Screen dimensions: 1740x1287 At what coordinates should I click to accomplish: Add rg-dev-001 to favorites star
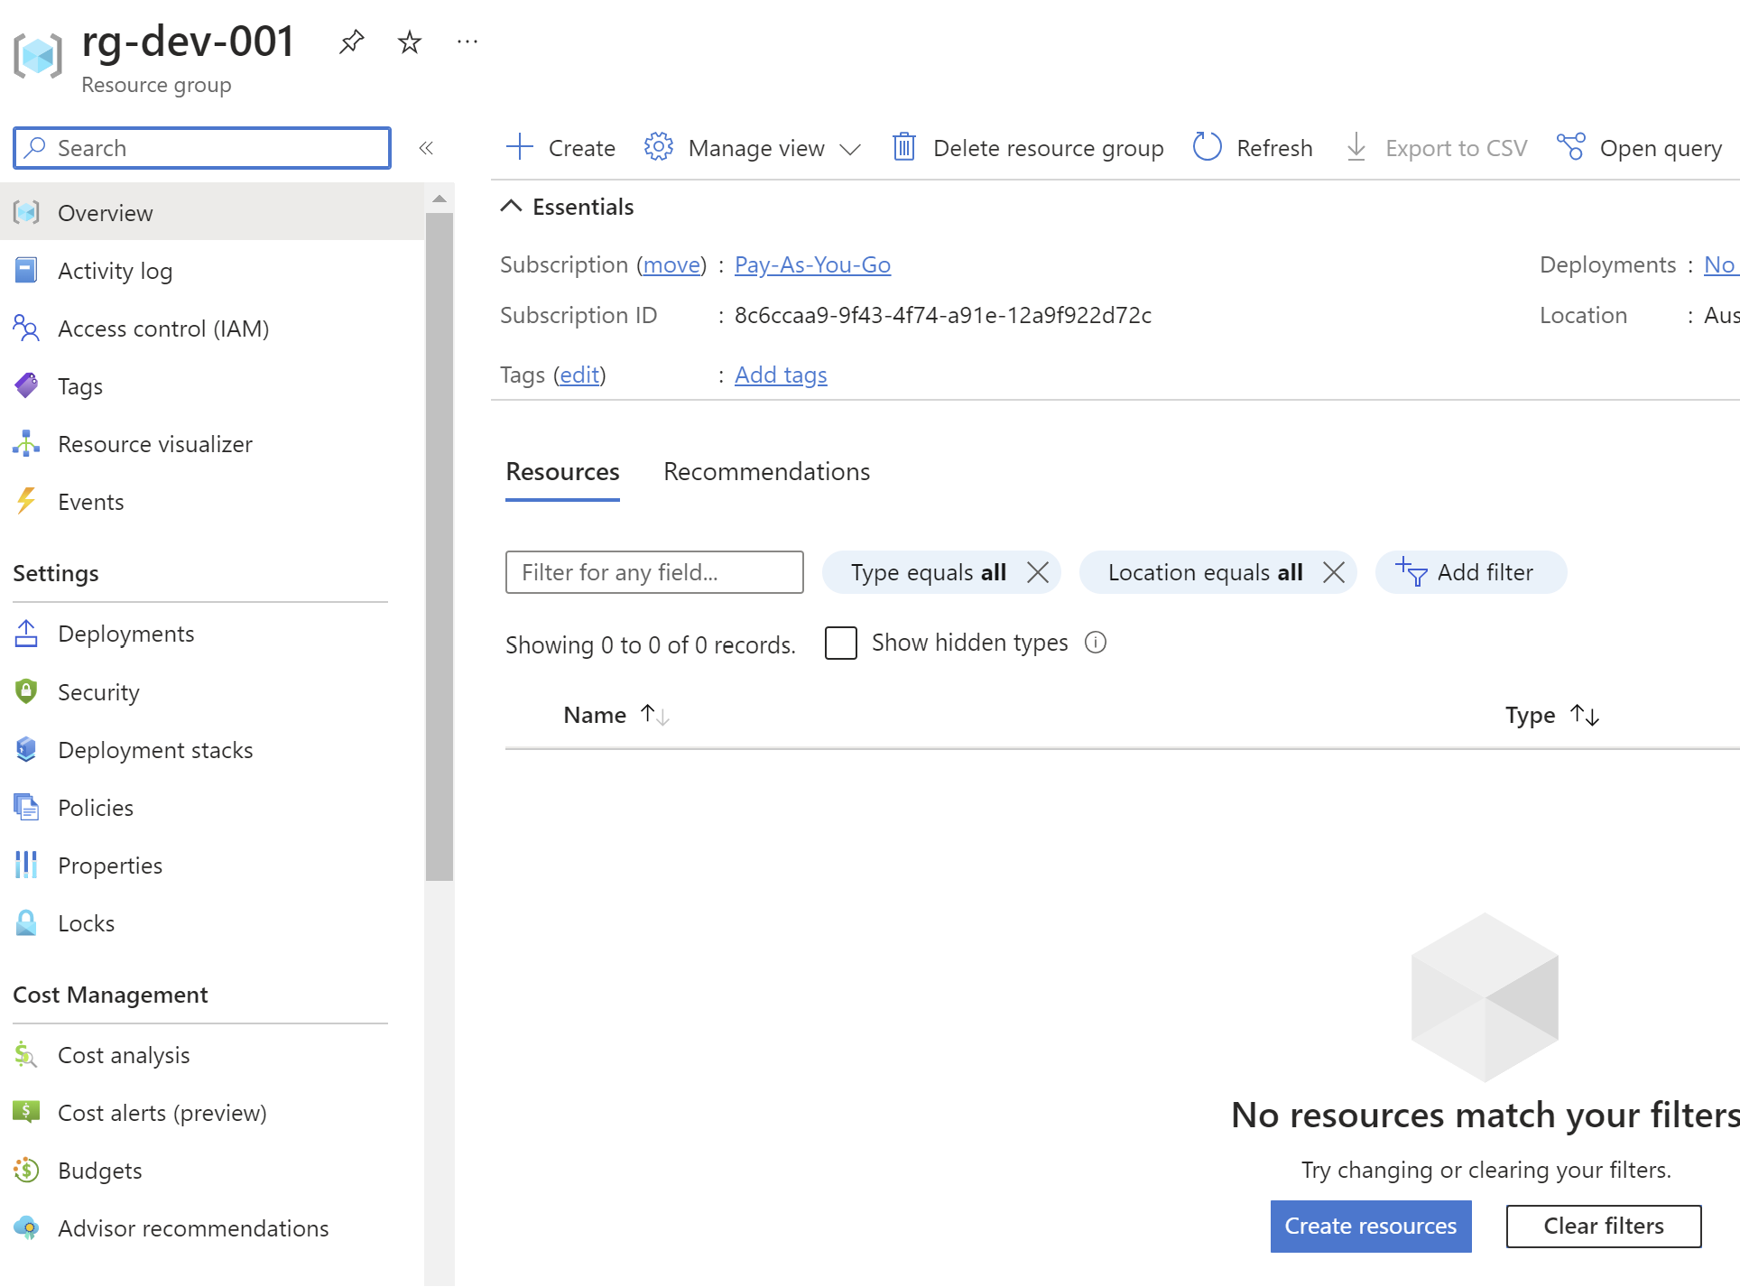[x=410, y=42]
